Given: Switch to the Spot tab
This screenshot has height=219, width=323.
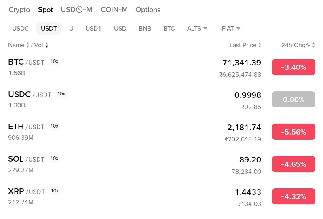Looking at the screenshot, I should tap(45, 10).
